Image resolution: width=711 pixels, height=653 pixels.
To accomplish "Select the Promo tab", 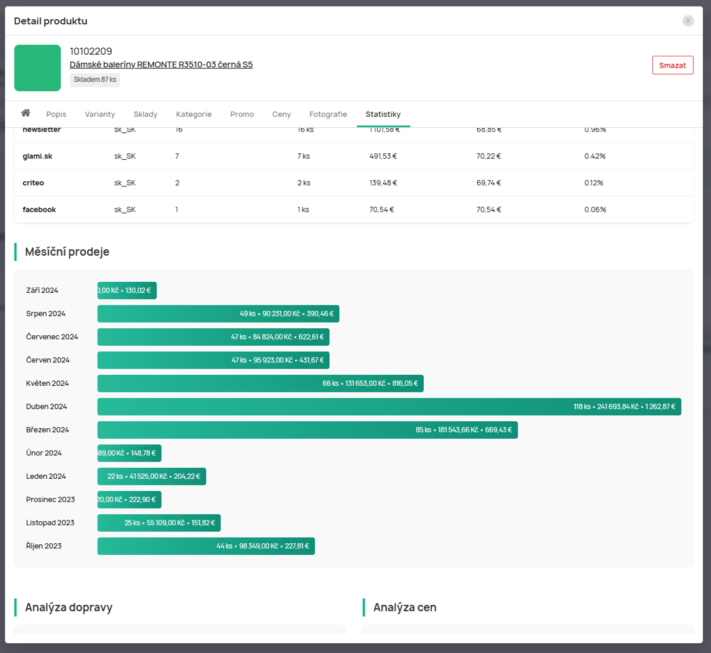I will 242,114.
